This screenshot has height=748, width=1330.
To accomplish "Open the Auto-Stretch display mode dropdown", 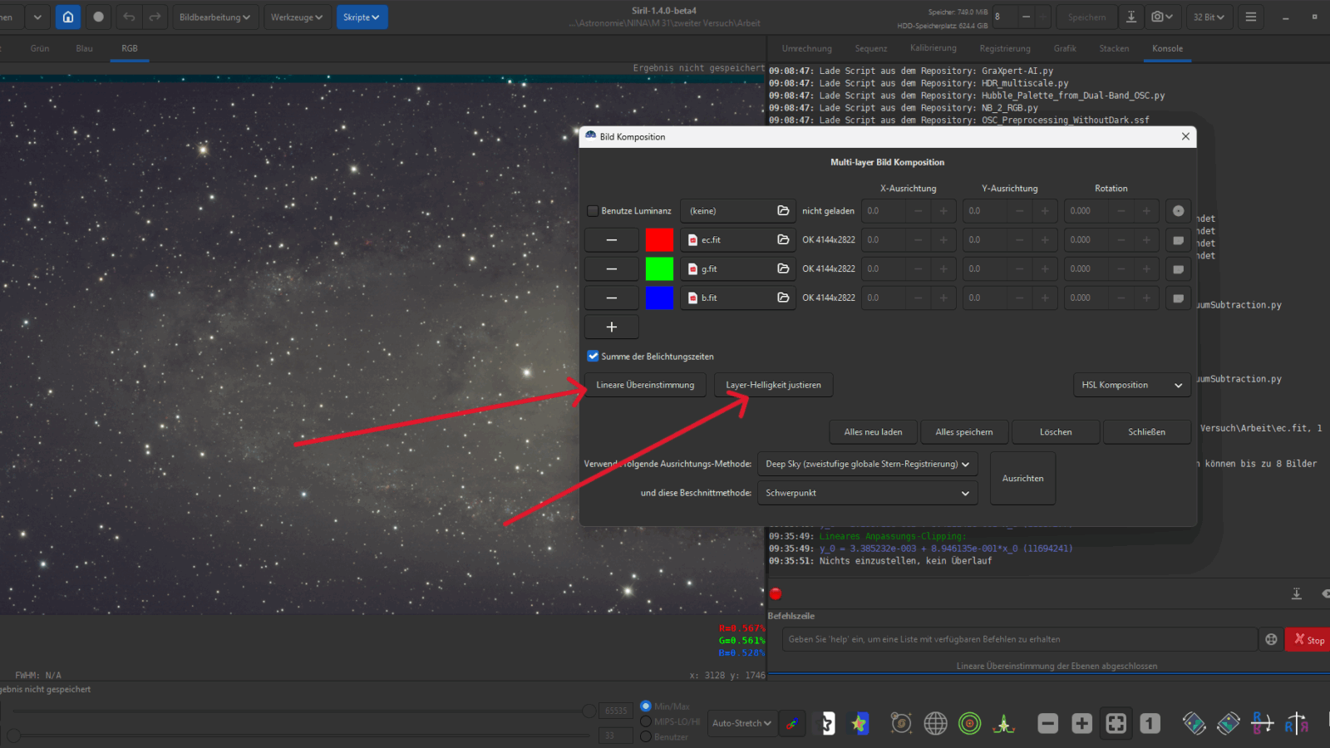I will (742, 723).
